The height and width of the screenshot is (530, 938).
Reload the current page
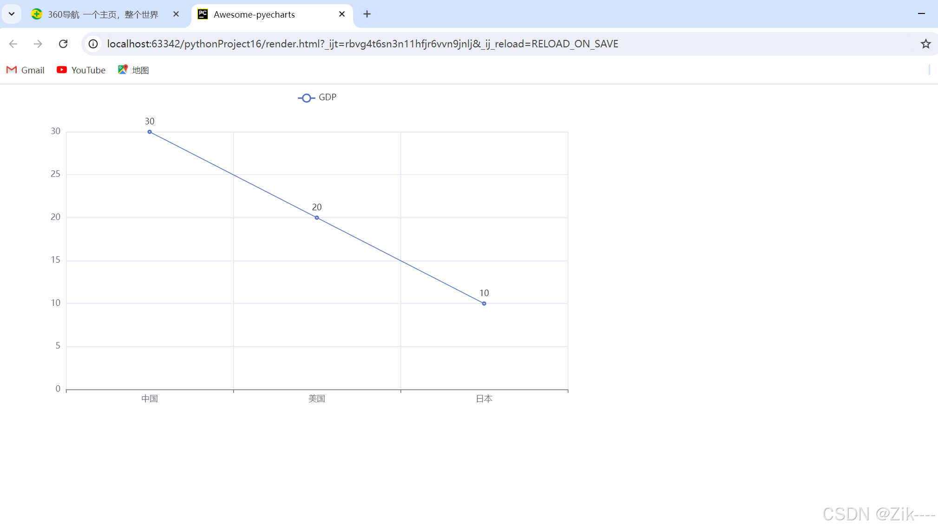coord(63,44)
